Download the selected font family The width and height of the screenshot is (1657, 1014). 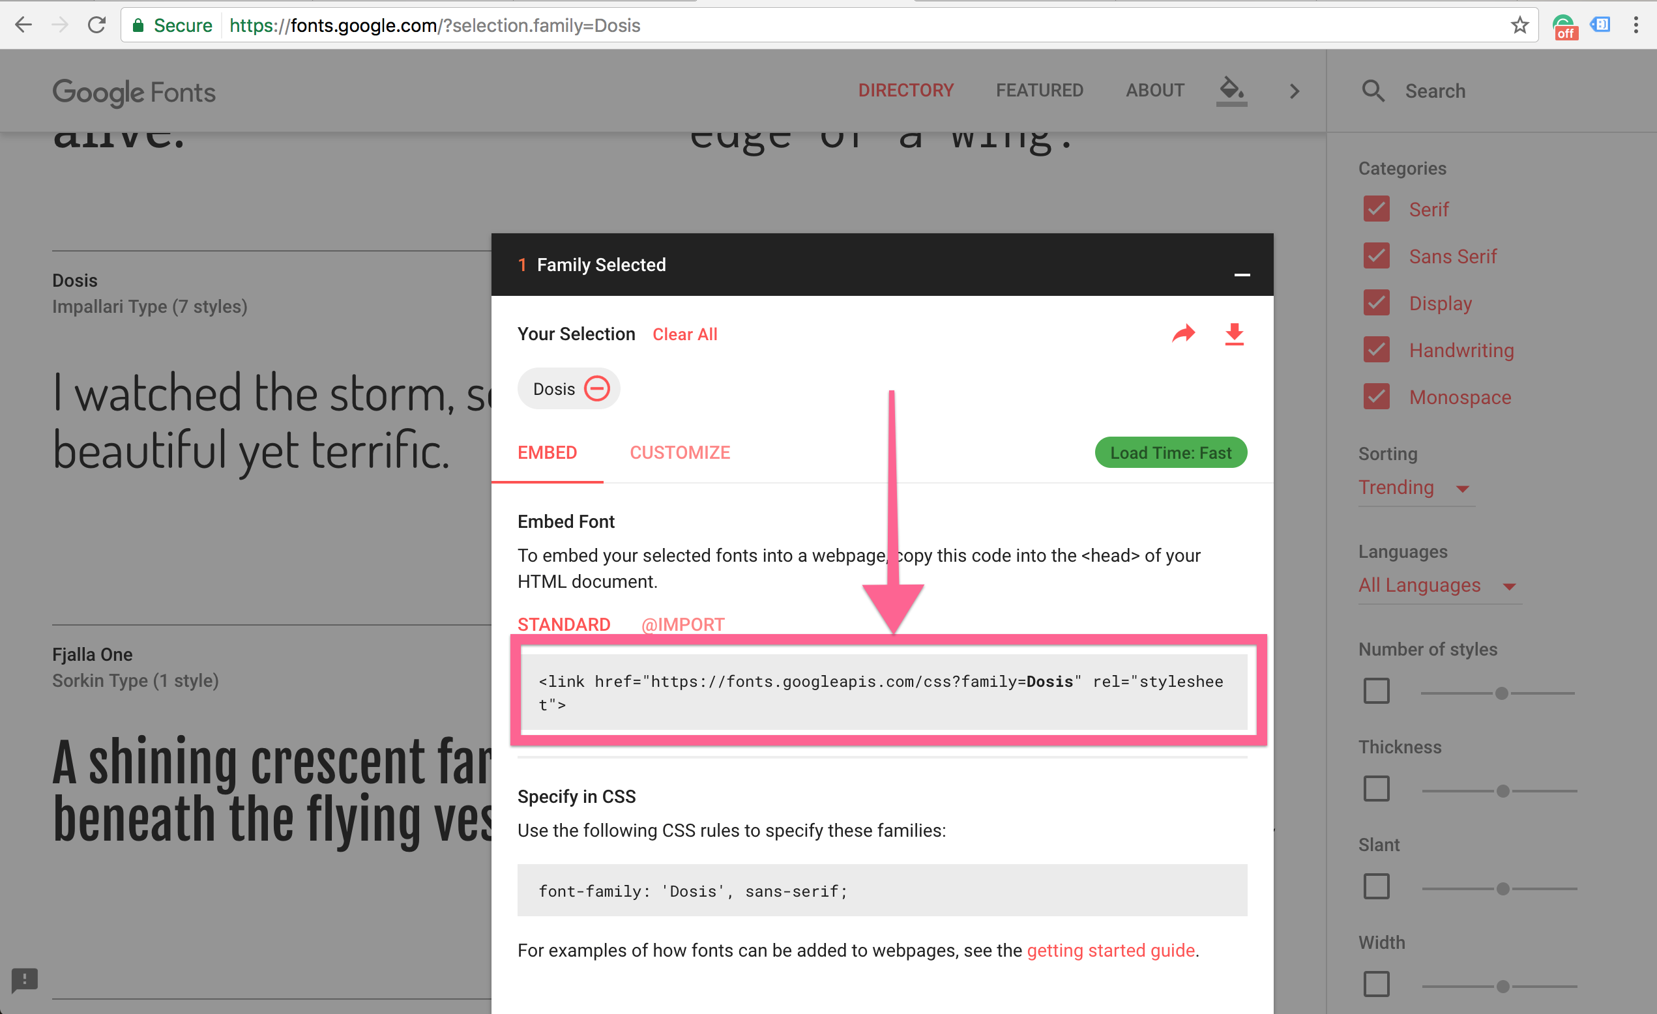point(1234,334)
